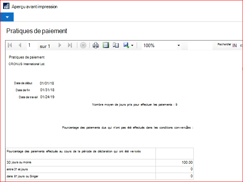Select the 'Pourcentage des paiements dus' line

pos(127,127)
